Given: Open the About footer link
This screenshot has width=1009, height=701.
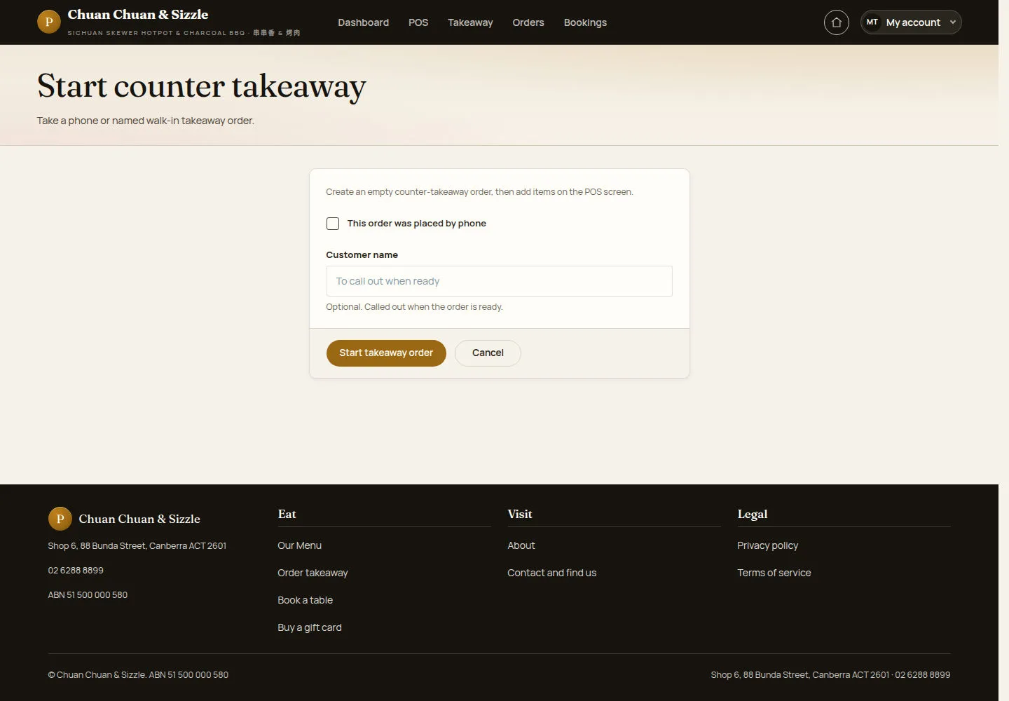Looking at the screenshot, I should [521, 545].
